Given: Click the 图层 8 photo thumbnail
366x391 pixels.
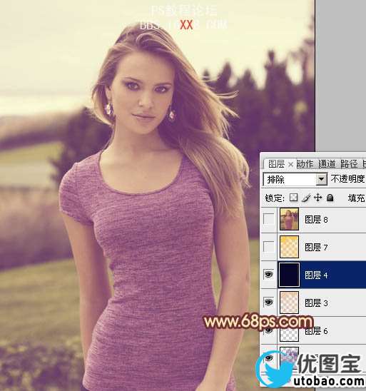Looking at the screenshot, I should [x=289, y=219].
